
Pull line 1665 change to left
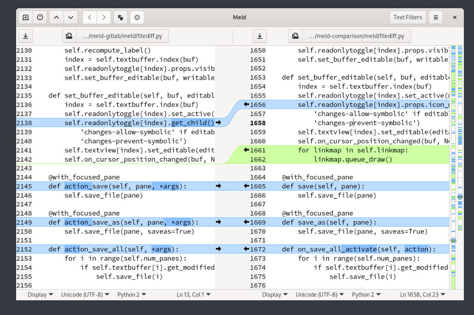246,186
